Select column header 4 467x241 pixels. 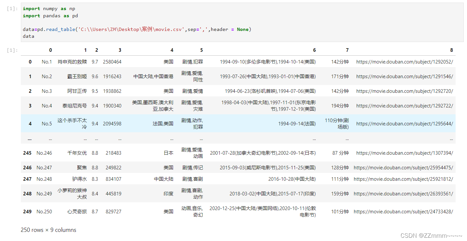172,50
